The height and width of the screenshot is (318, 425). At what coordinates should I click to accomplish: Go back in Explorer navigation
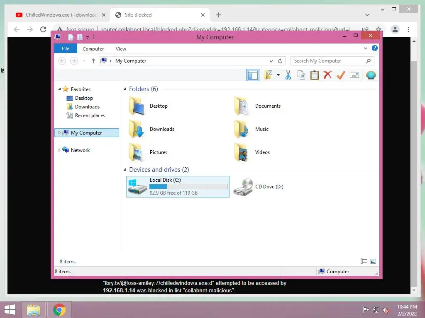pos(62,61)
